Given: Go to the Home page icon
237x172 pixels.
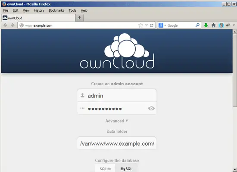Looking at the screenshot, I should point(213,25).
